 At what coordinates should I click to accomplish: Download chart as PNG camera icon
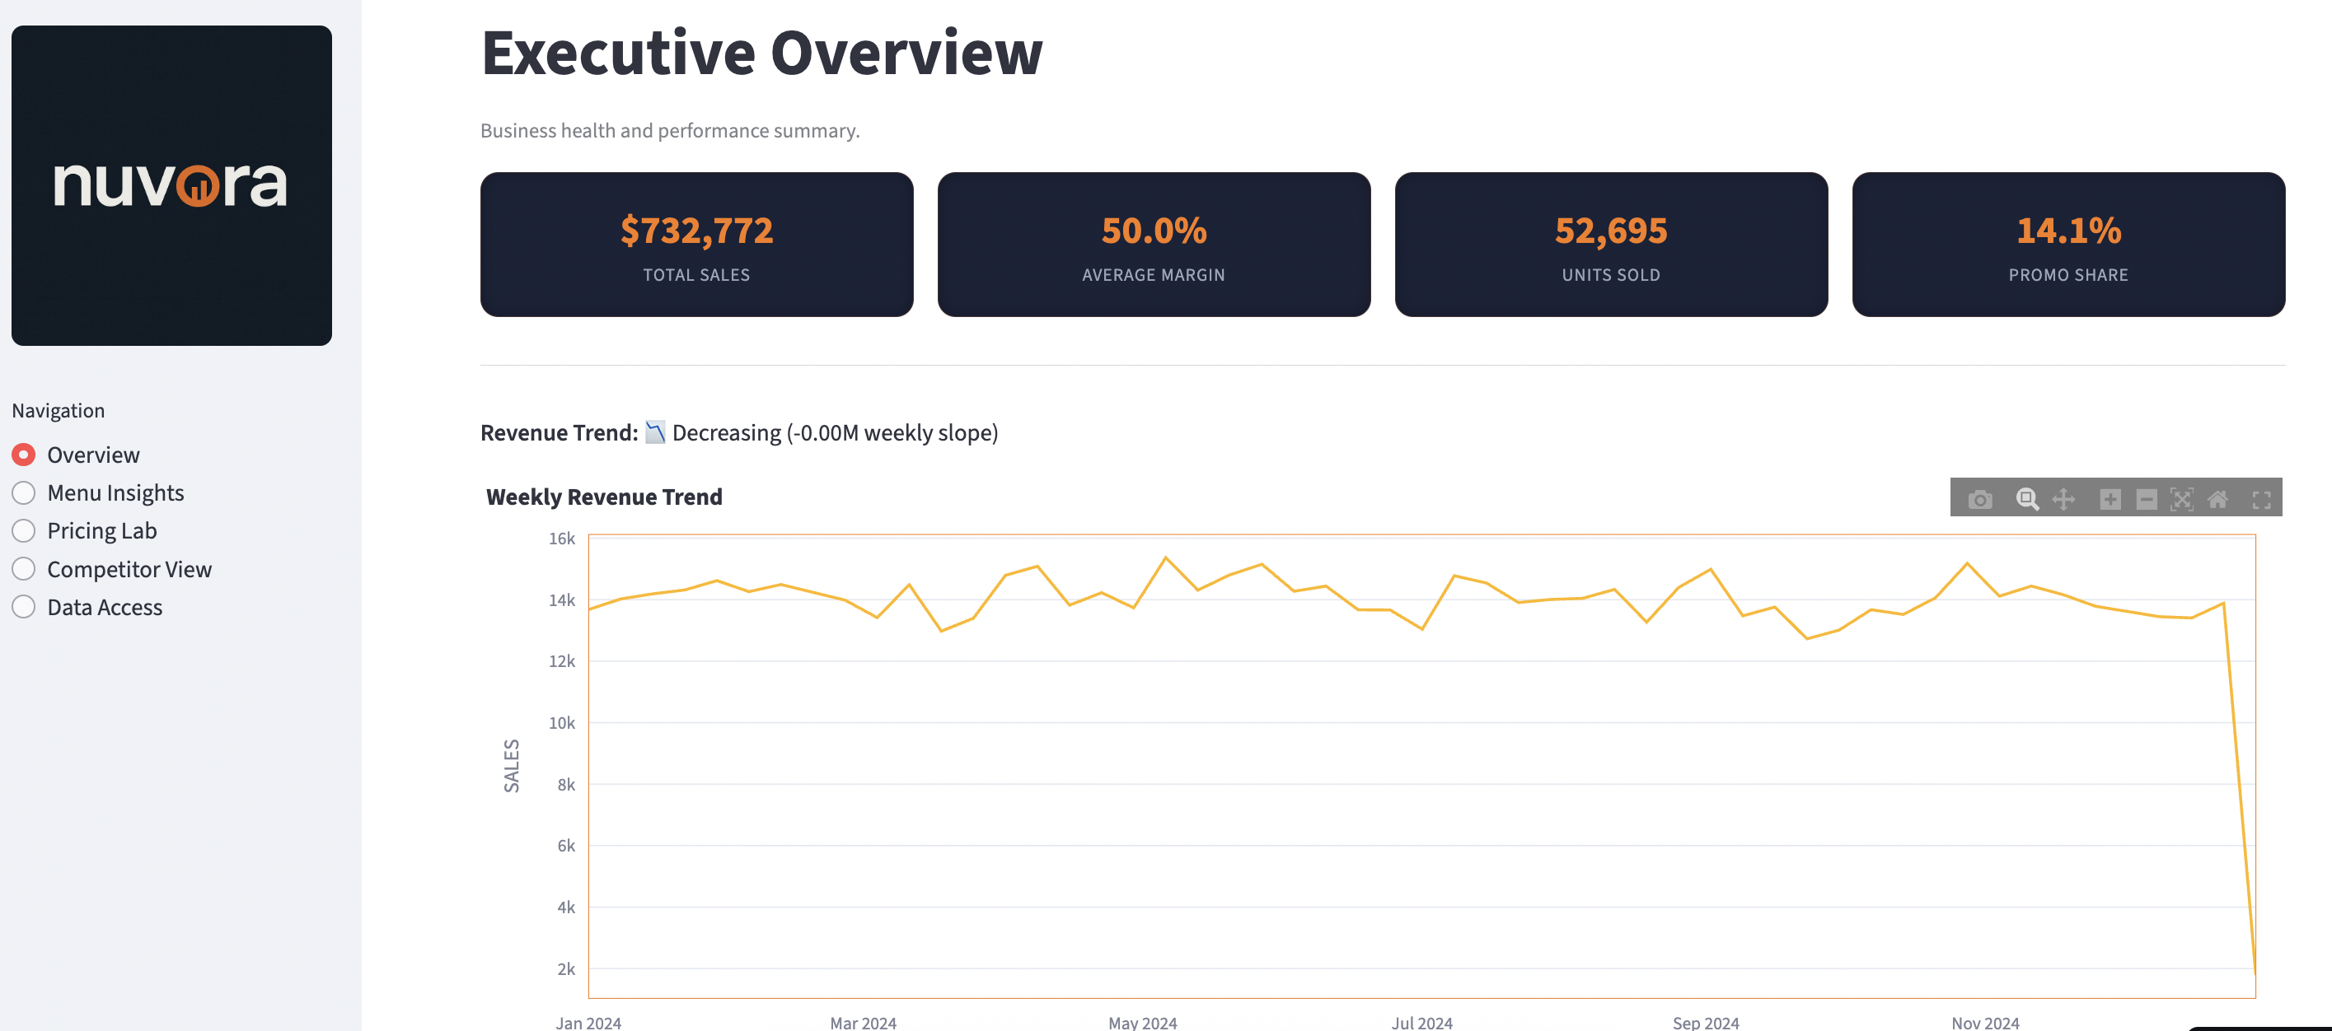(x=1980, y=499)
